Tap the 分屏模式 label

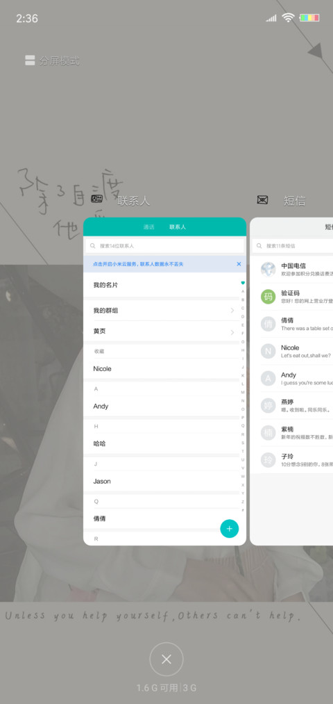[59, 60]
